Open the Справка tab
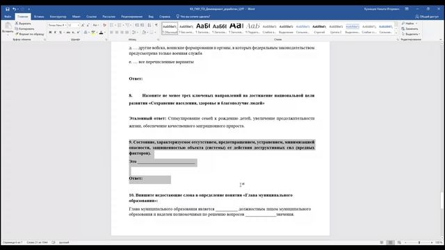 pyautogui.click(x=165, y=17)
